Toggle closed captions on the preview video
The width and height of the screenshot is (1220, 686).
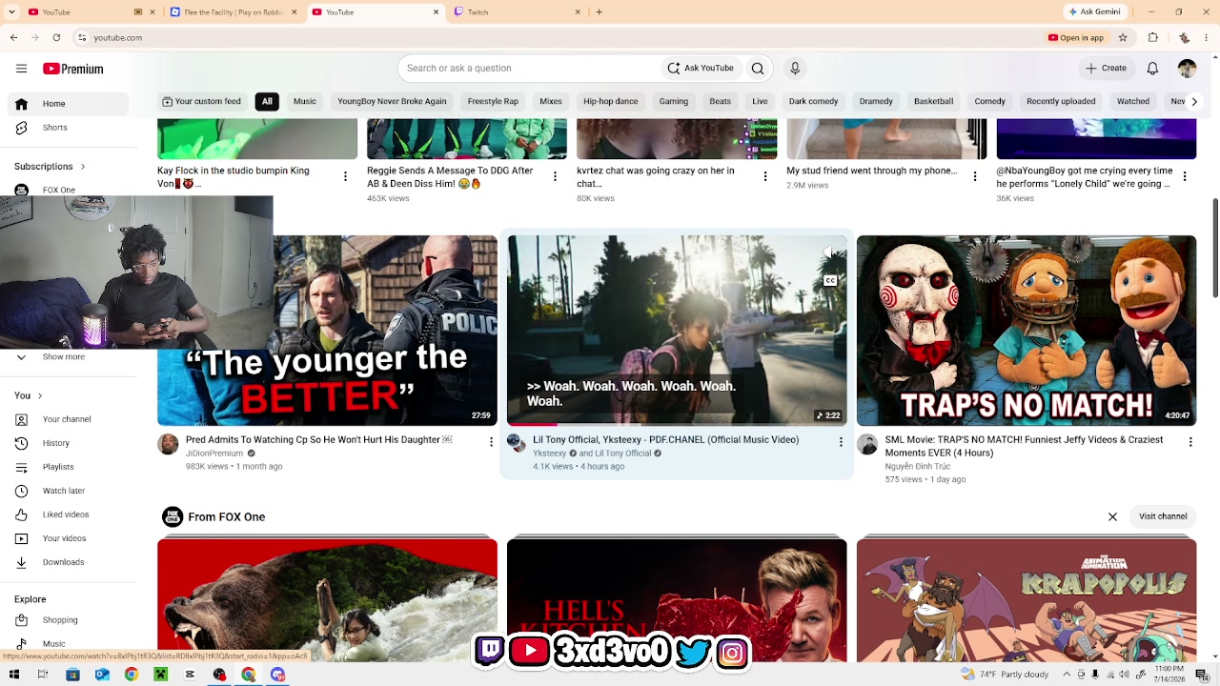pyautogui.click(x=830, y=281)
